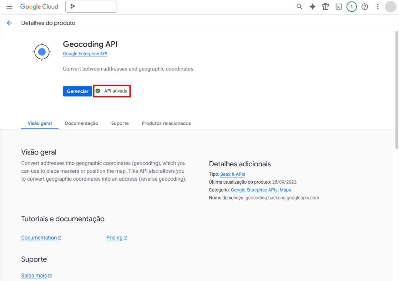Click the gift free trial icon

coord(326,7)
